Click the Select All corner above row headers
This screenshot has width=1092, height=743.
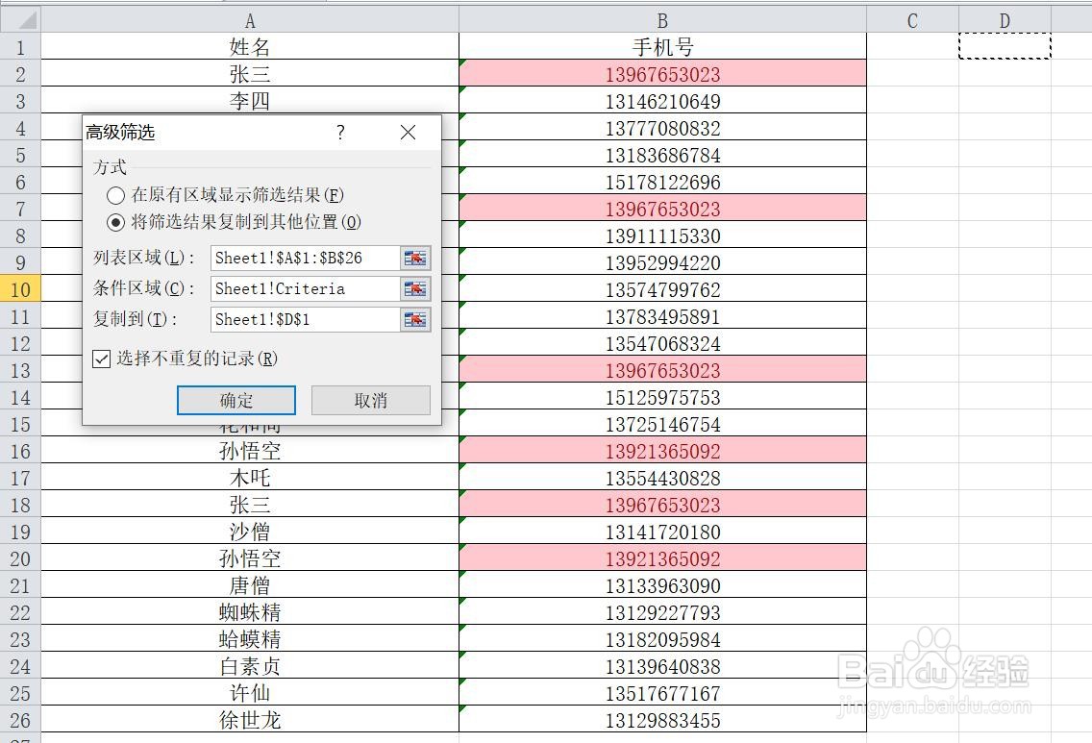tap(20, 19)
